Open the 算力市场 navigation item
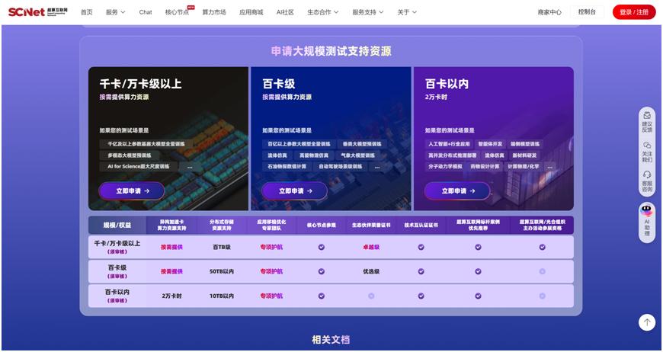Viewport: 663px width, 352px height. (214, 12)
